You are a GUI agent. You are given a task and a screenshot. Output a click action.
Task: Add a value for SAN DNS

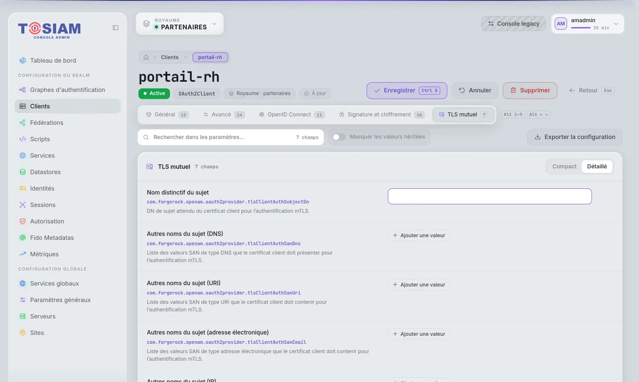click(419, 235)
